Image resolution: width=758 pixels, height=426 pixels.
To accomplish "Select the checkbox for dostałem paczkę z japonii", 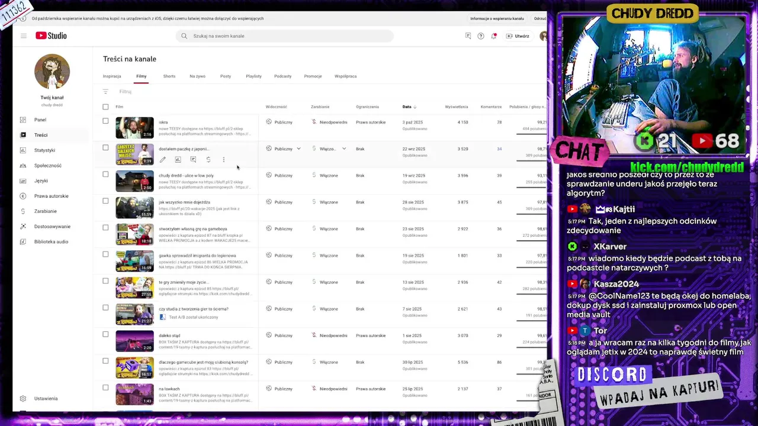I will pos(105,147).
